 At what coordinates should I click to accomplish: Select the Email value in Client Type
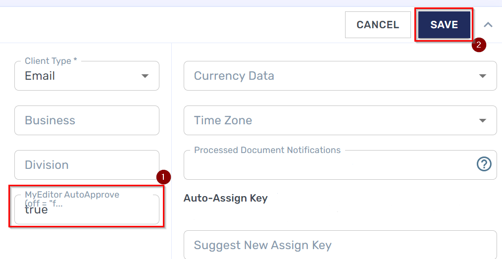(x=40, y=76)
